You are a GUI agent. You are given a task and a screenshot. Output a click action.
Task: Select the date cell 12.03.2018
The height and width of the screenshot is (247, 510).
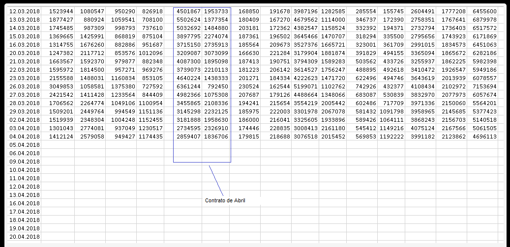click(x=25, y=11)
